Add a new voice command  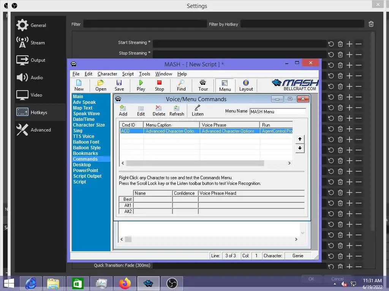point(123,111)
